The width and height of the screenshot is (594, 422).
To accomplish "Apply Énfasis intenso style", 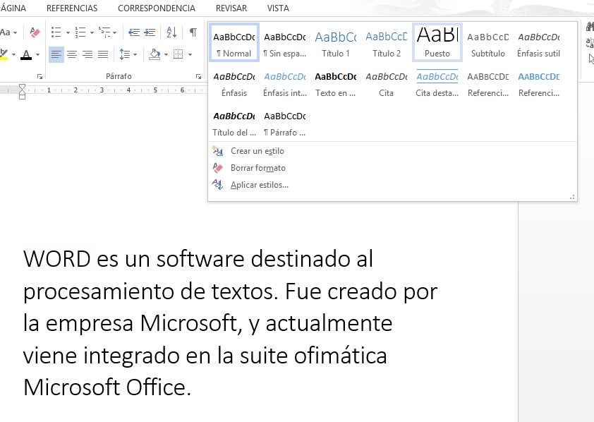I will (x=285, y=83).
